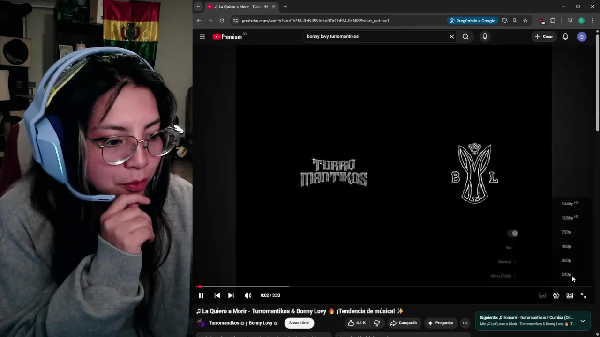Viewport: 600px width, 337px height.
Task: Open Chrome profile P avatar
Action: click(581, 21)
